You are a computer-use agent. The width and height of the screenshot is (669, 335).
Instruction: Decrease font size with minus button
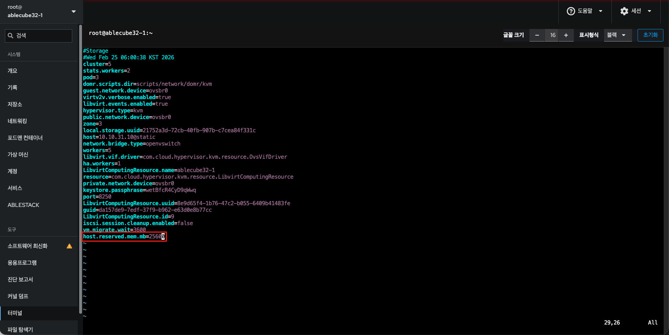click(x=537, y=35)
